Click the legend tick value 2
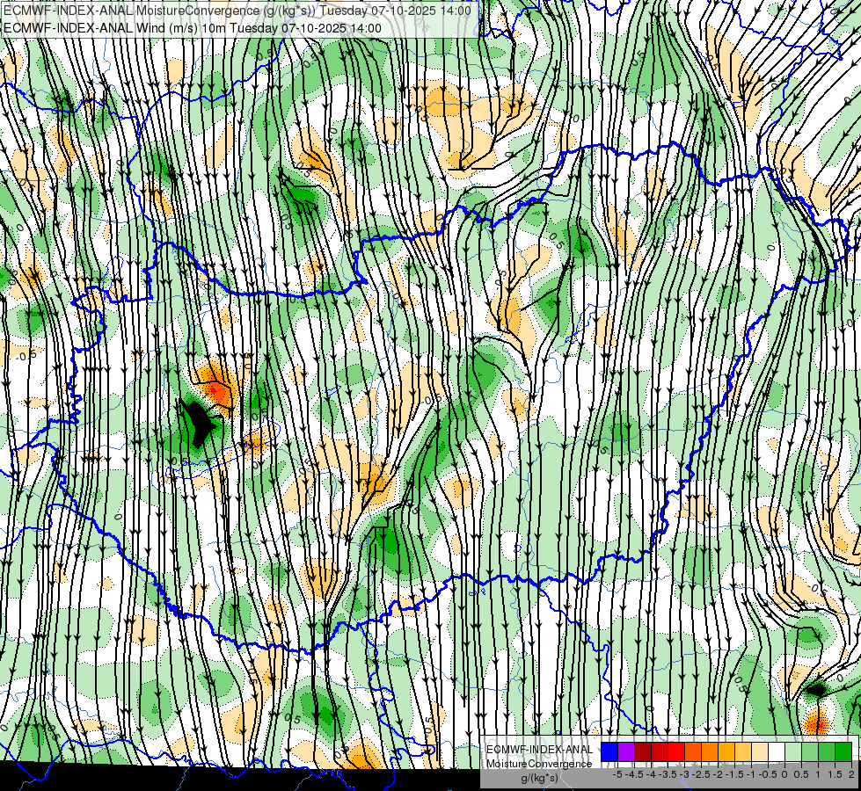This screenshot has height=791, width=861. (x=851, y=774)
